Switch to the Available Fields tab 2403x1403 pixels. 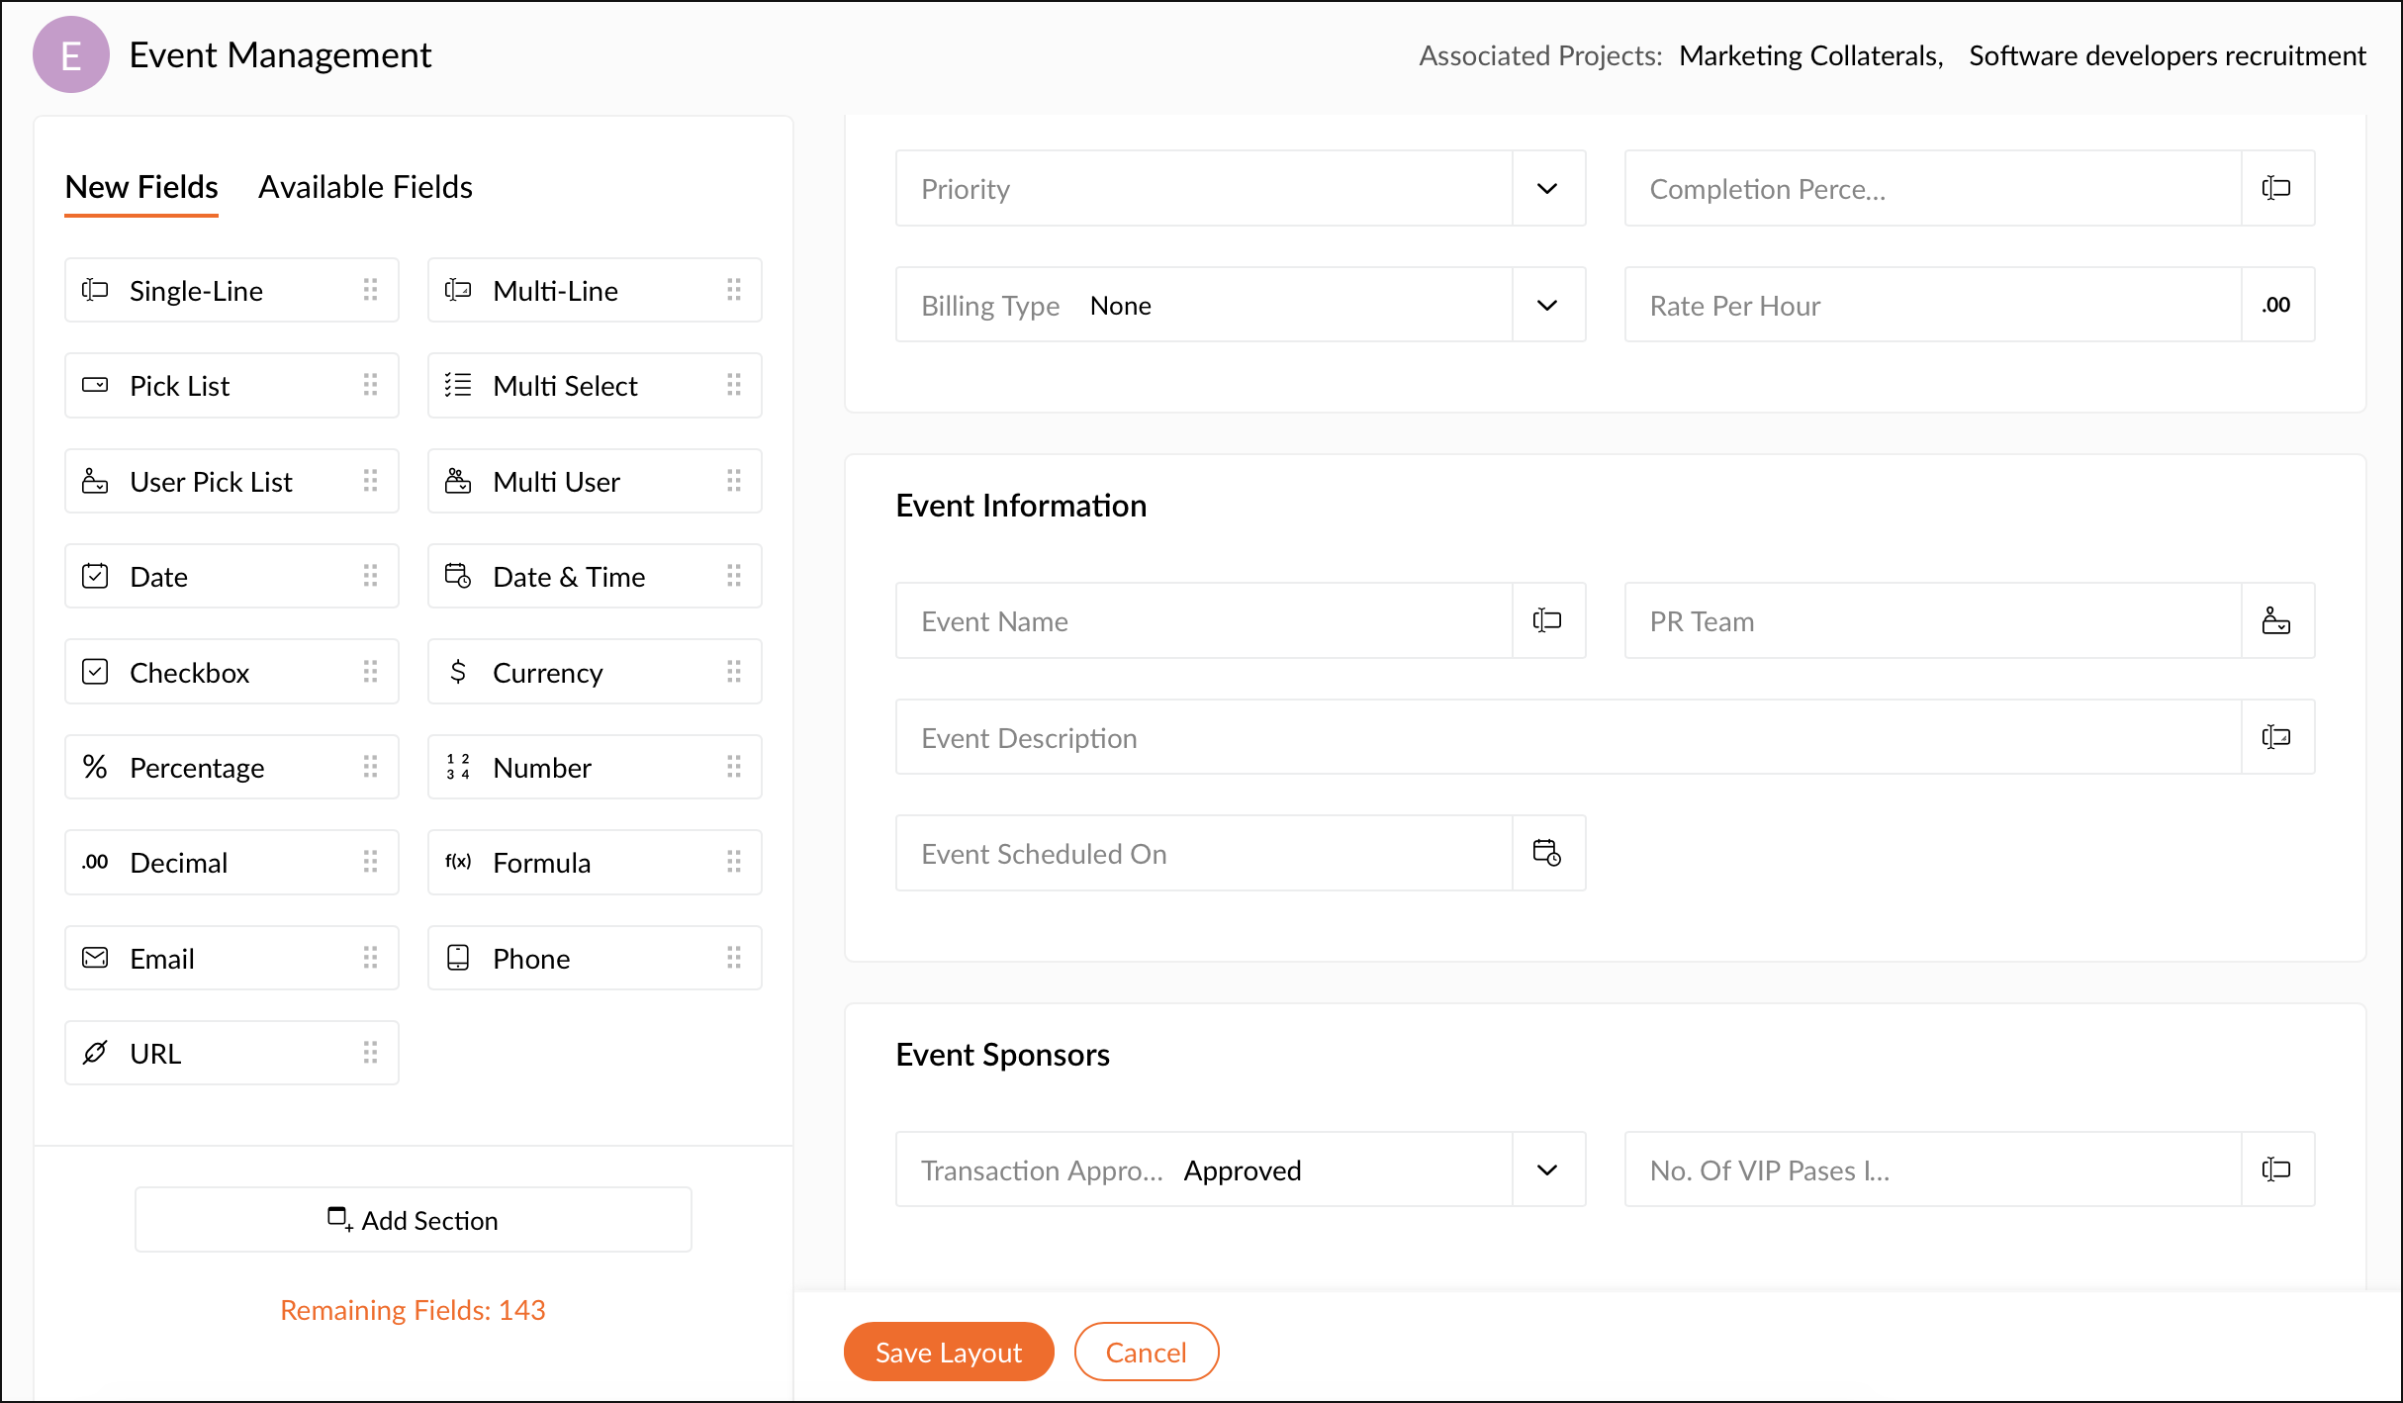(x=365, y=187)
